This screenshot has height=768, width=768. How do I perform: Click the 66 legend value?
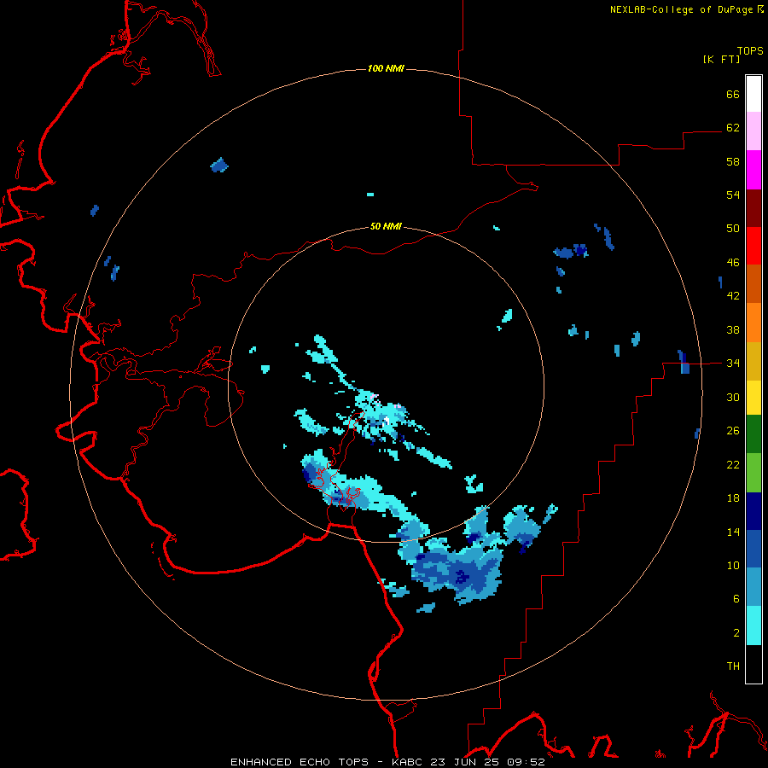click(733, 94)
